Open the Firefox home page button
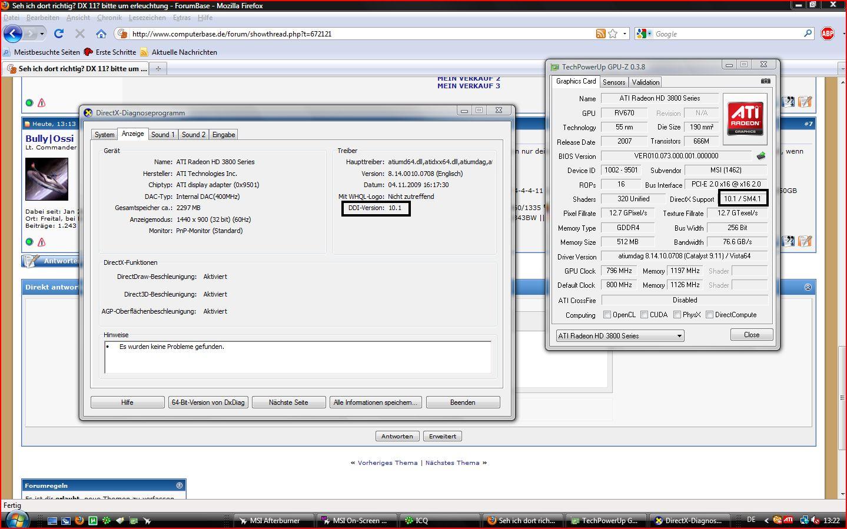The image size is (847, 529). (101, 34)
